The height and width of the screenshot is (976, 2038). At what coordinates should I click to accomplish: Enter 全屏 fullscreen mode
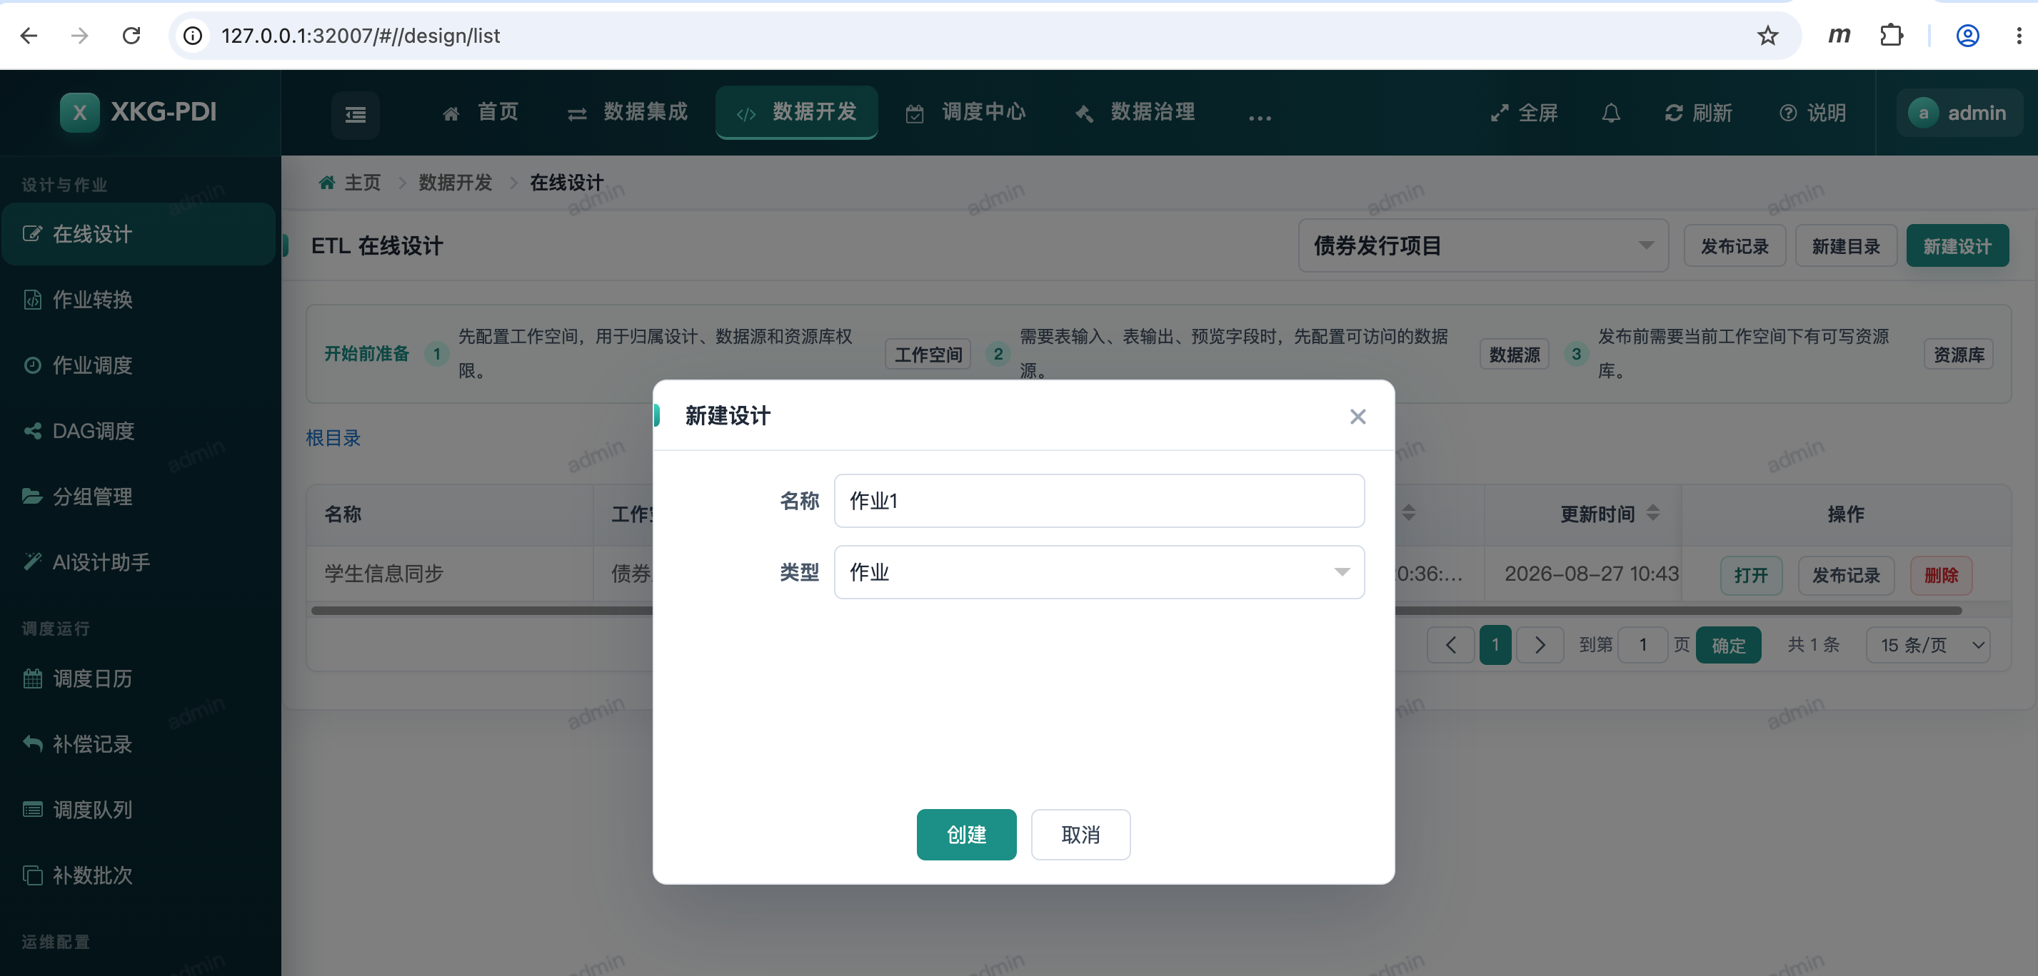tap(1524, 113)
